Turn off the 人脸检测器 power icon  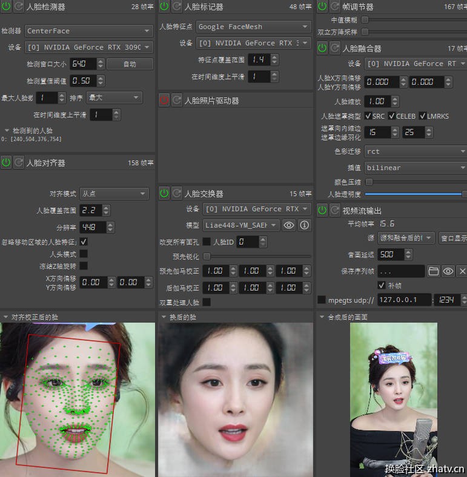coord(6,7)
